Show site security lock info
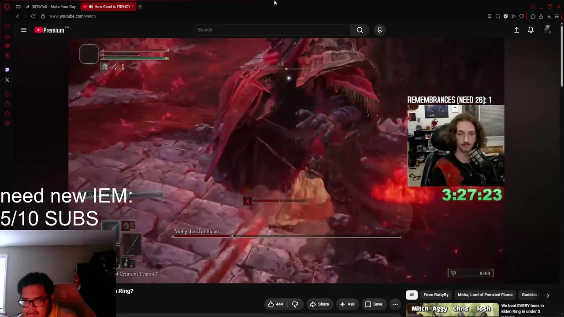Image resolution: width=564 pixels, height=317 pixels. [x=43, y=16]
